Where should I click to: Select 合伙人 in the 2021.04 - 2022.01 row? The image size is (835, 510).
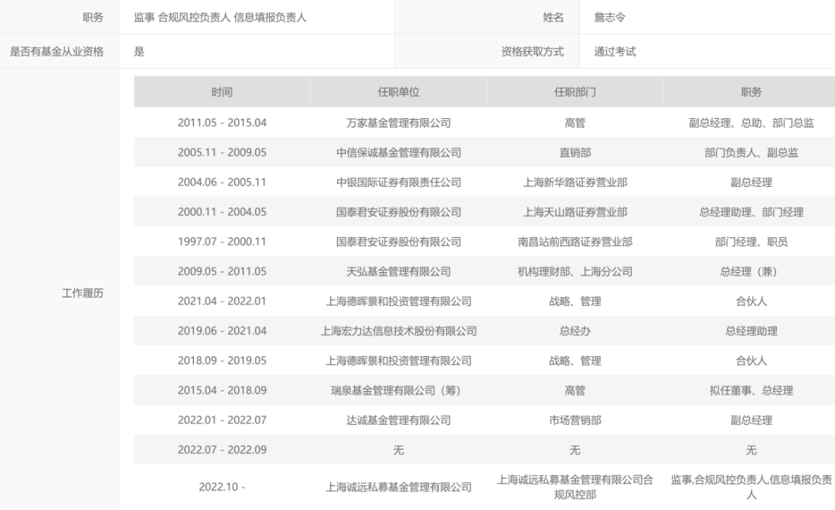751,301
